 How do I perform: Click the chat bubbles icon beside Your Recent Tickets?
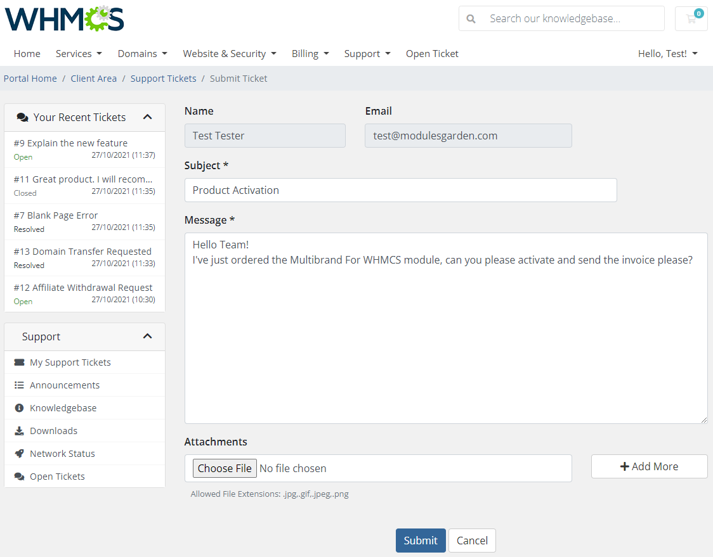point(22,117)
